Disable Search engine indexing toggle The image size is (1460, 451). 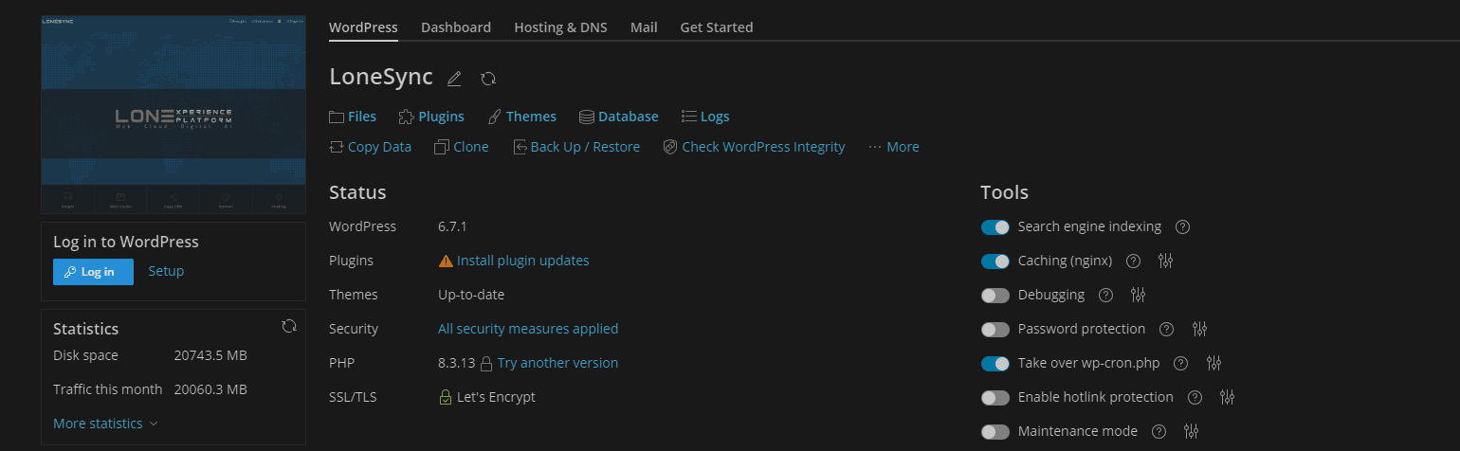[995, 227]
